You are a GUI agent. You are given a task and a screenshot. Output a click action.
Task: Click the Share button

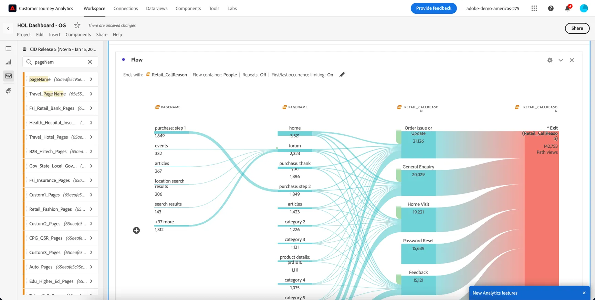pyautogui.click(x=577, y=28)
